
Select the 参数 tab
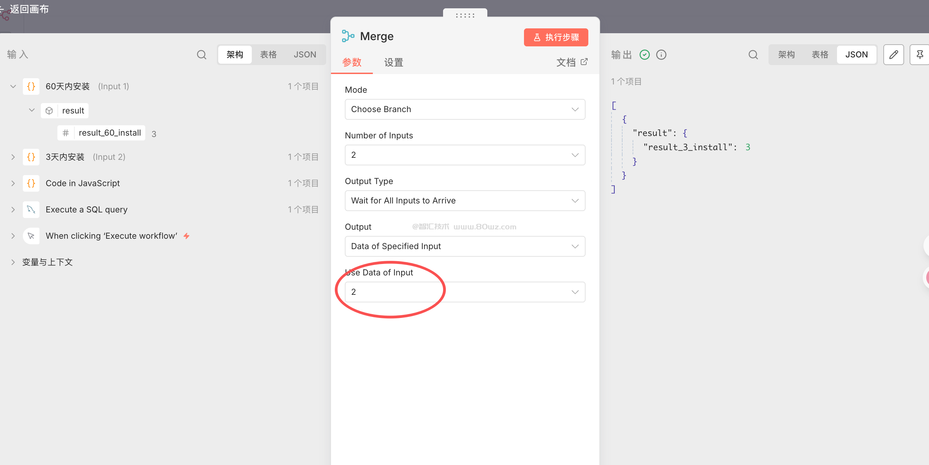point(352,62)
